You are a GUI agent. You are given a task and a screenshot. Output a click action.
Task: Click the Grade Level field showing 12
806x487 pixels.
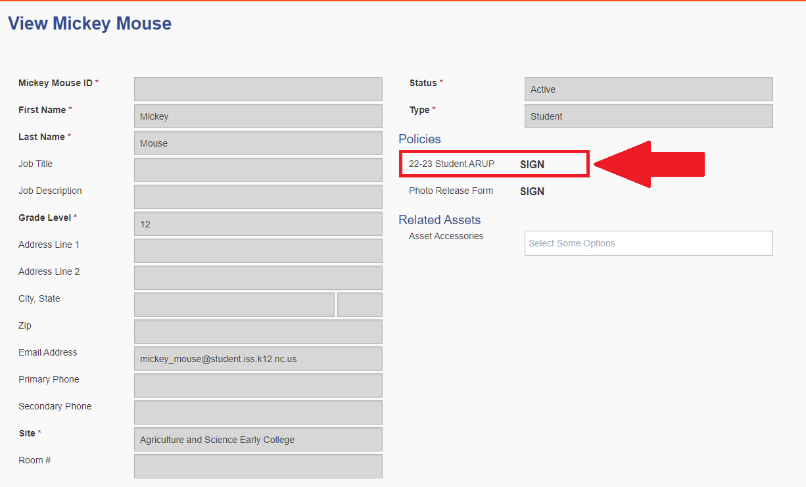click(258, 224)
